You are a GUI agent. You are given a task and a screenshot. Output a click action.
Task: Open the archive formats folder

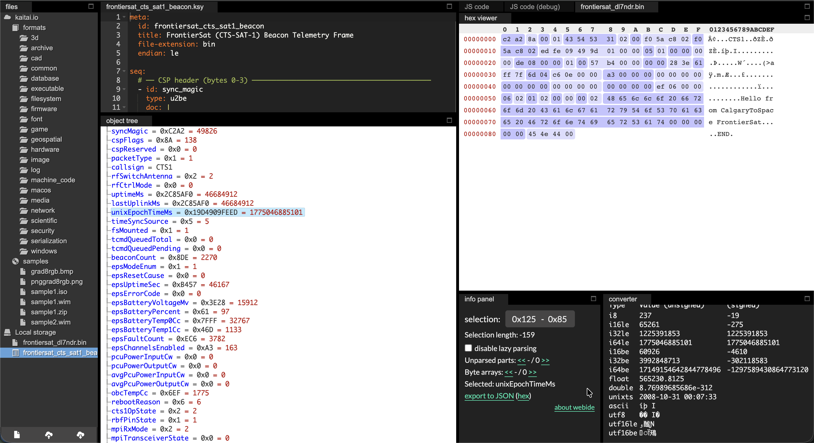(42, 48)
